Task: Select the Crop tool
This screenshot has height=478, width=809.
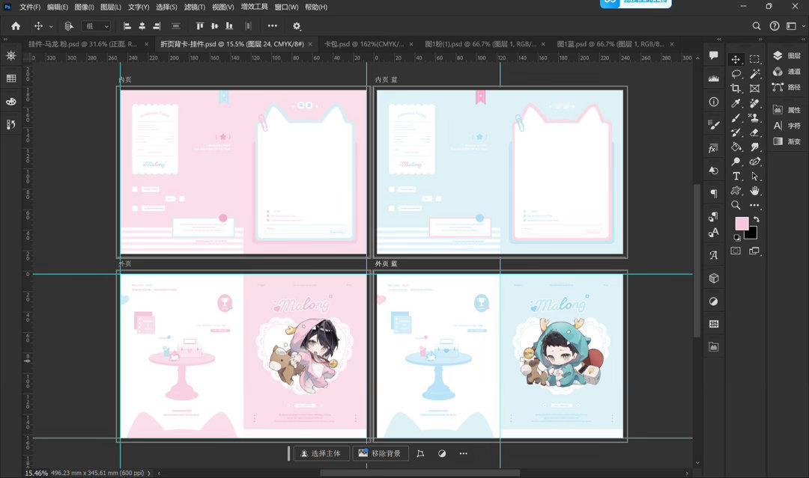Action: [736, 88]
